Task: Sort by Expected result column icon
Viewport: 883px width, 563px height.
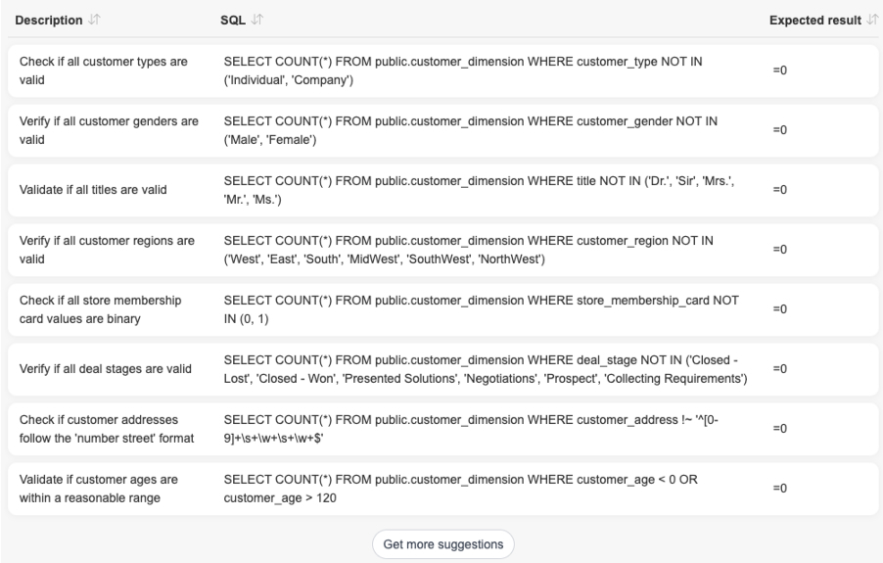Action: pyautogui.click(x=871, y=21)
